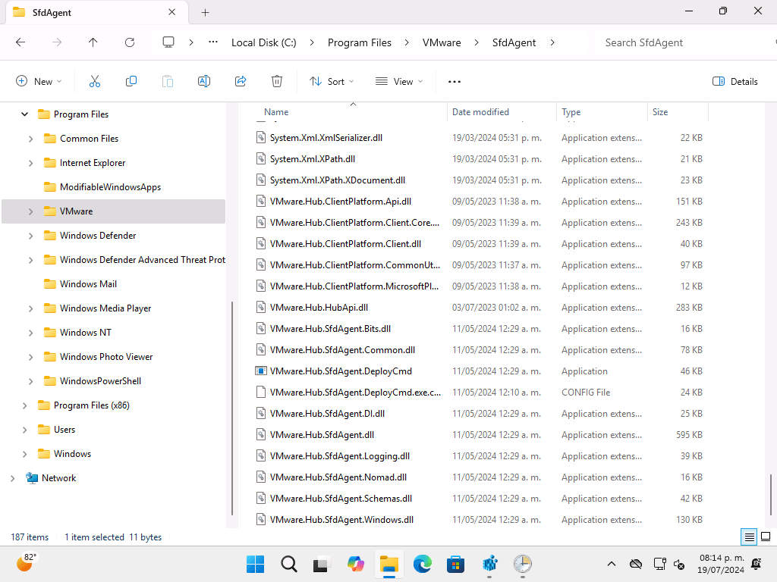777x582 pixels.
Task: Click the Cut scissors icon in toolbar
Action: 95,81
